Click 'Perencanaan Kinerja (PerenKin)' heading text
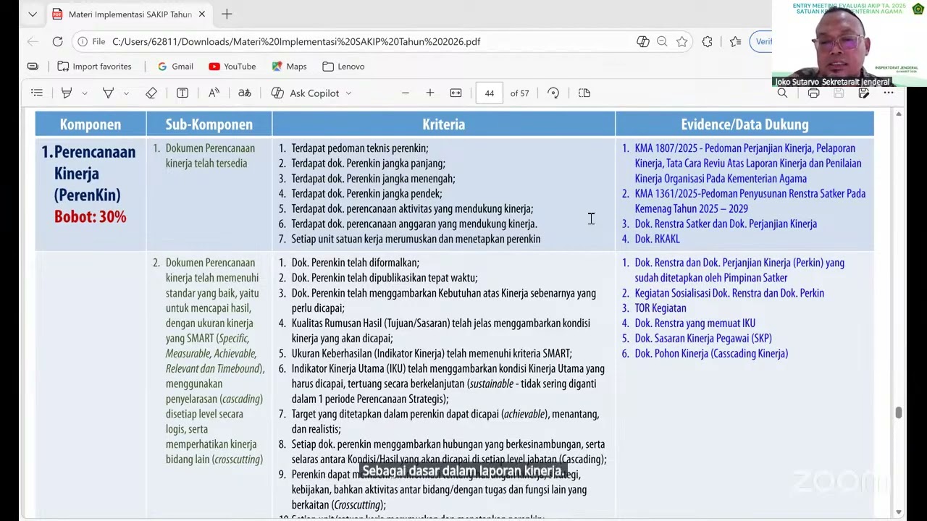Viewport: 927px width, 521px height. coord(95,174)
